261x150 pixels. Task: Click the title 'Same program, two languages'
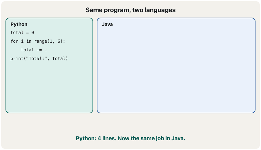point(130,10)
